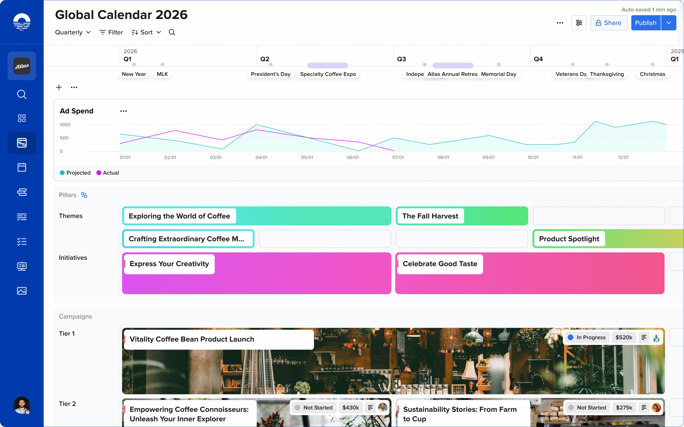This screenshot has height=427, width=684.
Task: Select the list view icon in sidebar
Action: tap(22, 217)
